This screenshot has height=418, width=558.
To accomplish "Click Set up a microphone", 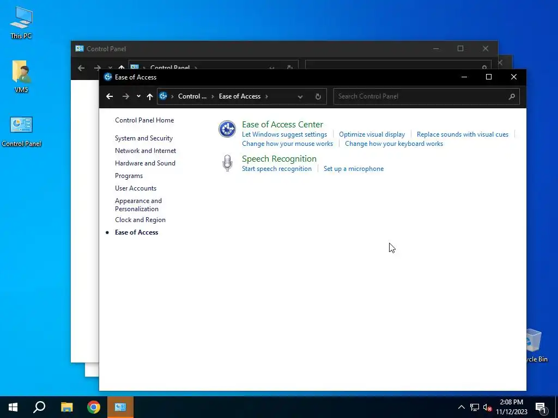I will (354, 169).
